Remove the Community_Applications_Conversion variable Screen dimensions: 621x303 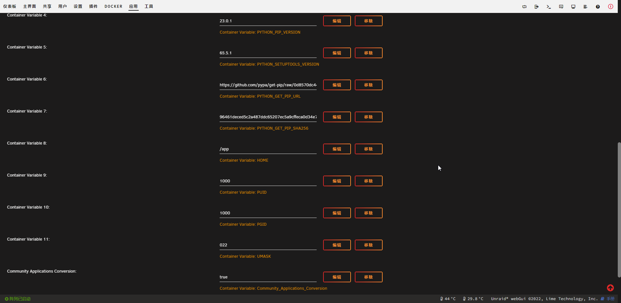tap(368, 277)
